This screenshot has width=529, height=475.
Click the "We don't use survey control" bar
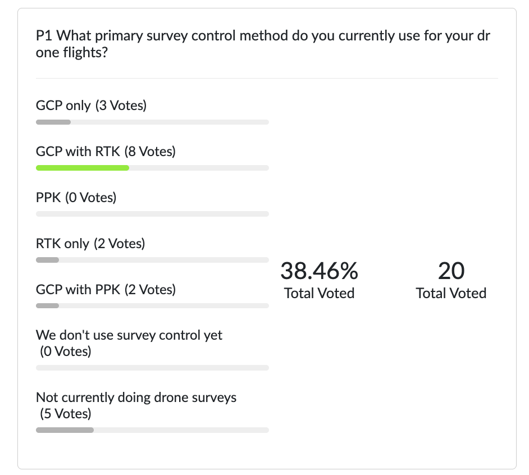[x=152, y=368]
